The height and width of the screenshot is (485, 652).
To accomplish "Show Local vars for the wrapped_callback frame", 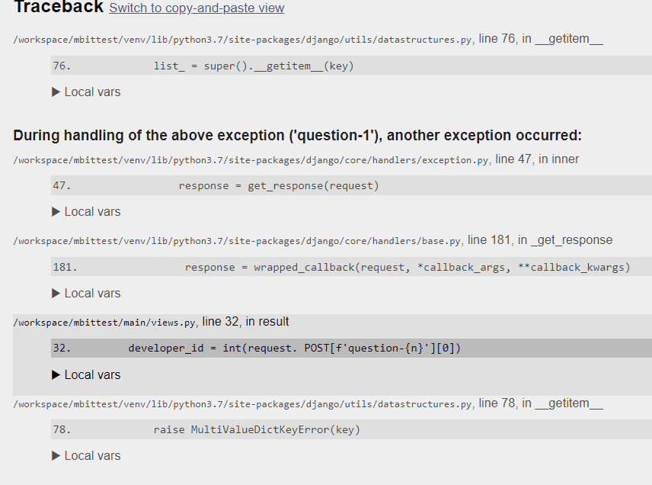I will 86,294.
